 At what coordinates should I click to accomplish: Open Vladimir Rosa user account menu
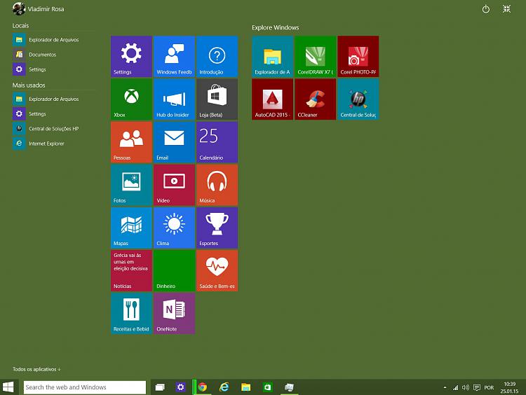pos(39,9)
